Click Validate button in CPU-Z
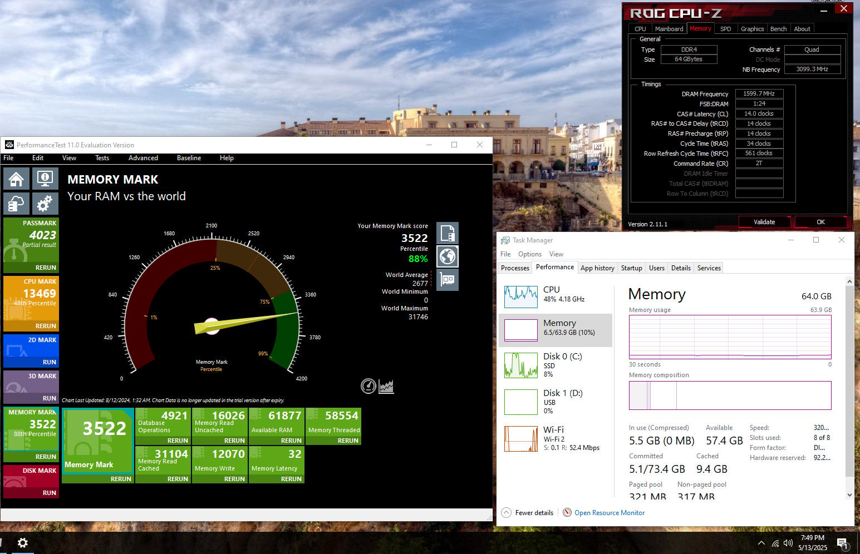This screenshot has width=860, height=554. pos(764,222)
